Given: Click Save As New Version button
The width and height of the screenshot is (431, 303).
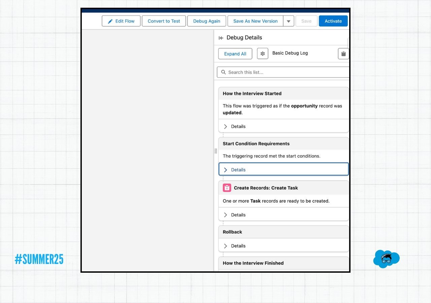Looking at the screenshot, I should click(255, 21).
